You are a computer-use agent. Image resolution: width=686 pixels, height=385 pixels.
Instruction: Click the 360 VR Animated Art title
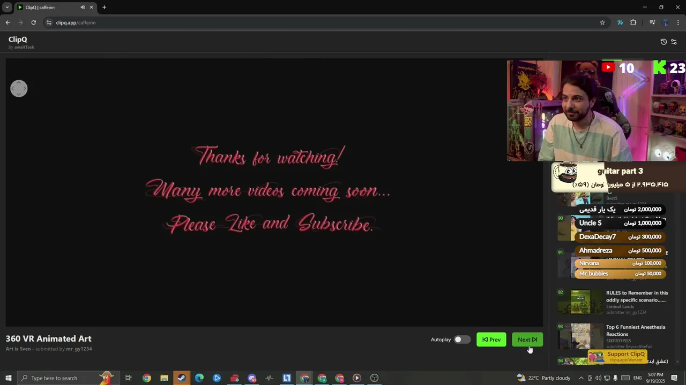click(x=48, y=338)
